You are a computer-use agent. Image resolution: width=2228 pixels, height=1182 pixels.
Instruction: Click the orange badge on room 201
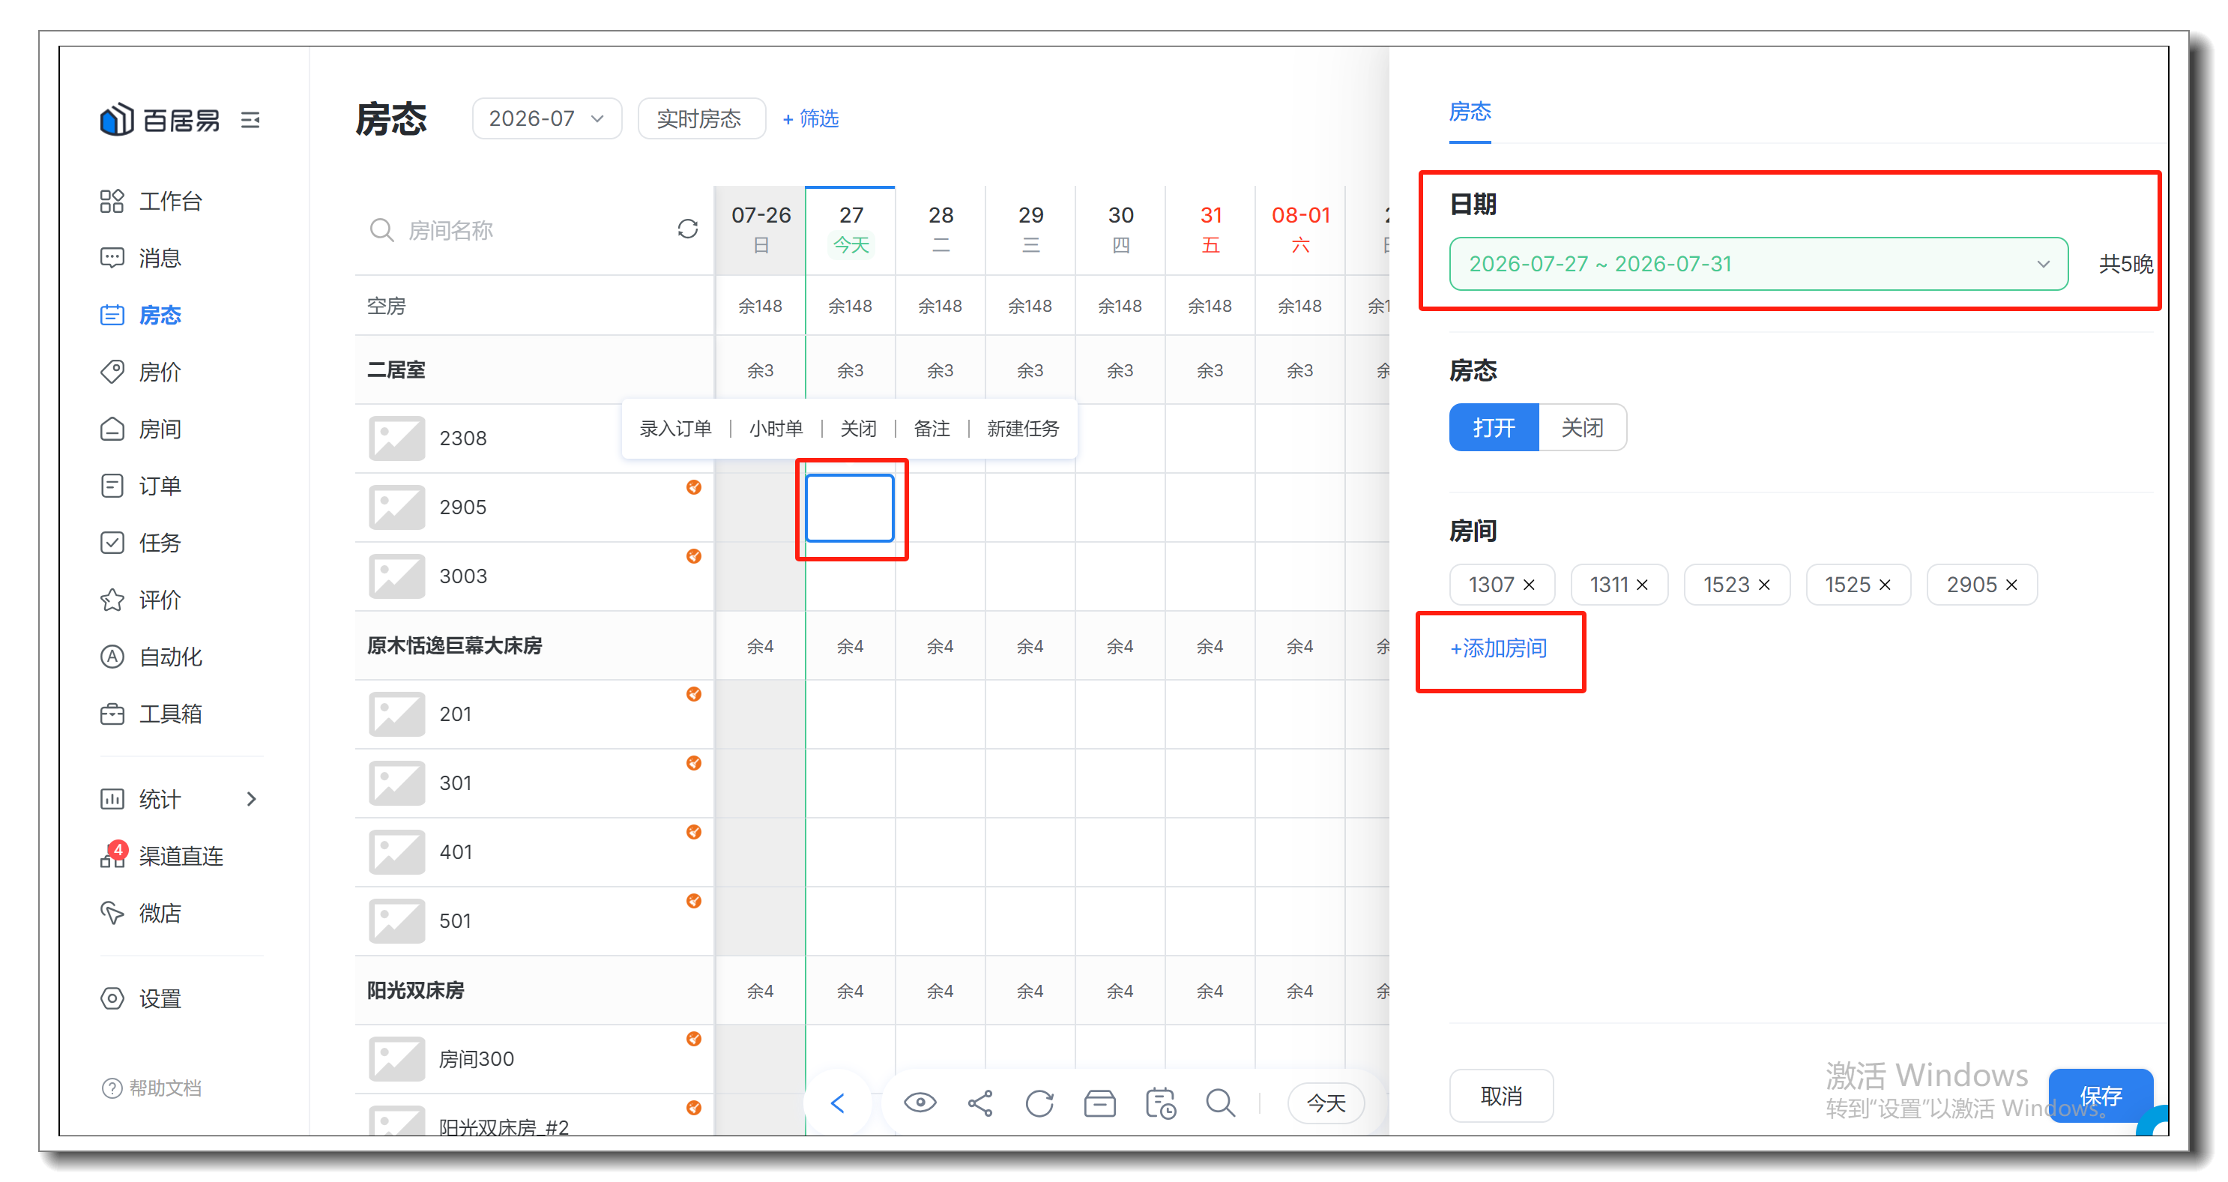click(x=694, y=694)
